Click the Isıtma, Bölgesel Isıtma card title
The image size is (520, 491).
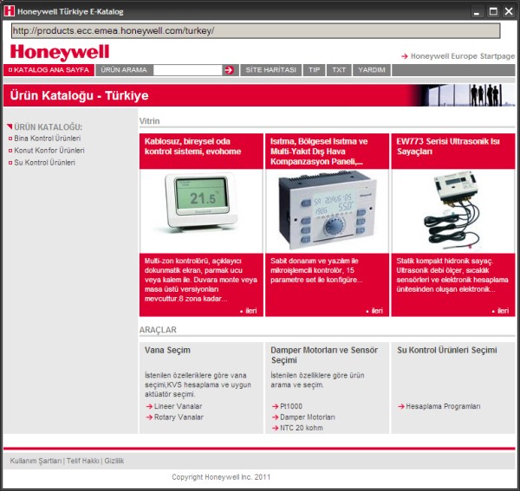pos(319,152)
